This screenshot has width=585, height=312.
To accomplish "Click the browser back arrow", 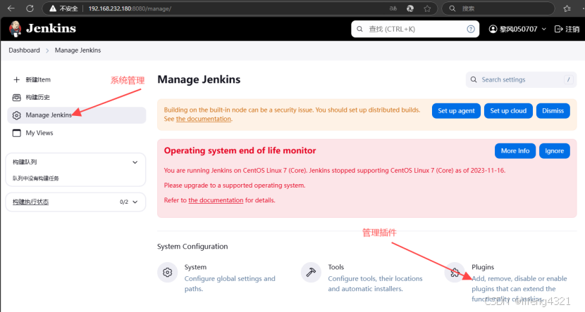I will pyautogui.click(x=11, y=8).
